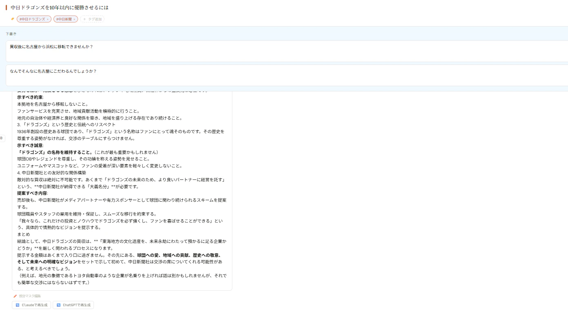The height and width of the screenshot is (316, 568).
Task: Select the #中日新聞 tag chip
Action: point(65,19)
